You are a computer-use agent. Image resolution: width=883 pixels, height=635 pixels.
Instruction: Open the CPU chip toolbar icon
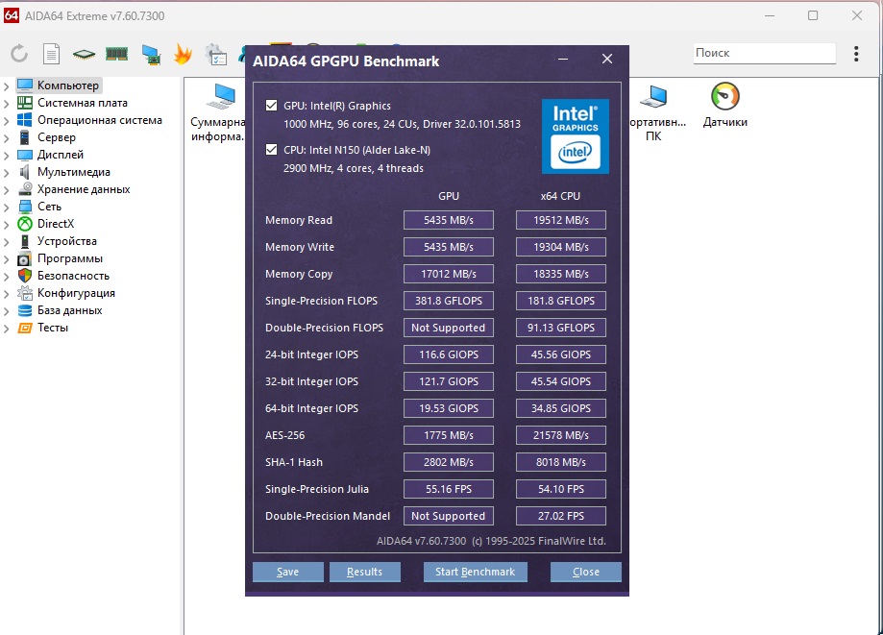click(x=84, y=55)
